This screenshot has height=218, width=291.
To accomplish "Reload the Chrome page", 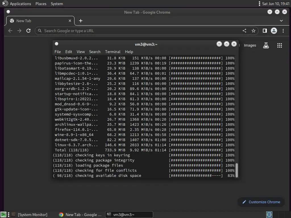I will (28, 31).
